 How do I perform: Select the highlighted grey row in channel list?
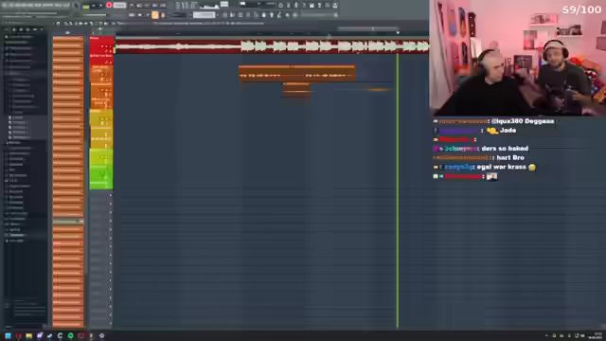(x=68, y=222)
